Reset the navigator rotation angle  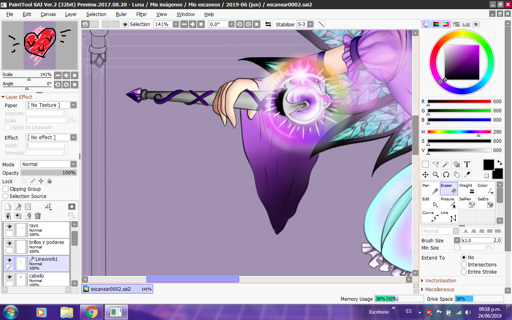[75, 84]
